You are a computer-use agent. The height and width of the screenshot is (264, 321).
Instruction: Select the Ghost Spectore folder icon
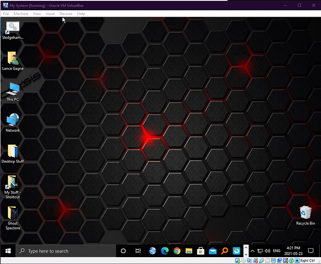click(x=13, y=218)
